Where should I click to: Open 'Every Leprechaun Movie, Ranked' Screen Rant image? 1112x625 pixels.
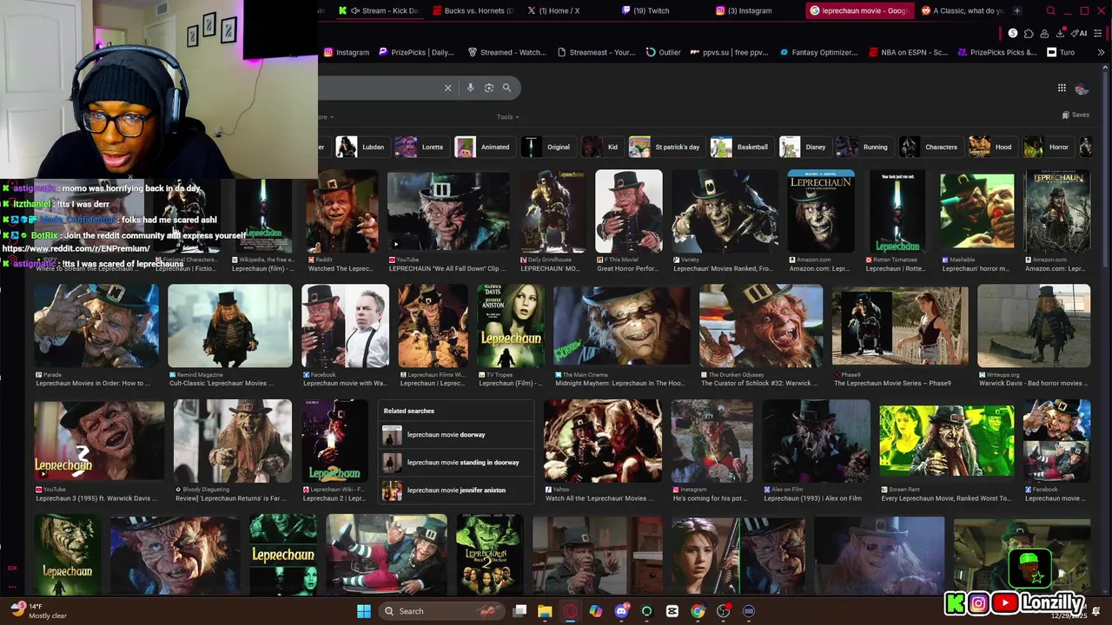click(x=946, y=439)
